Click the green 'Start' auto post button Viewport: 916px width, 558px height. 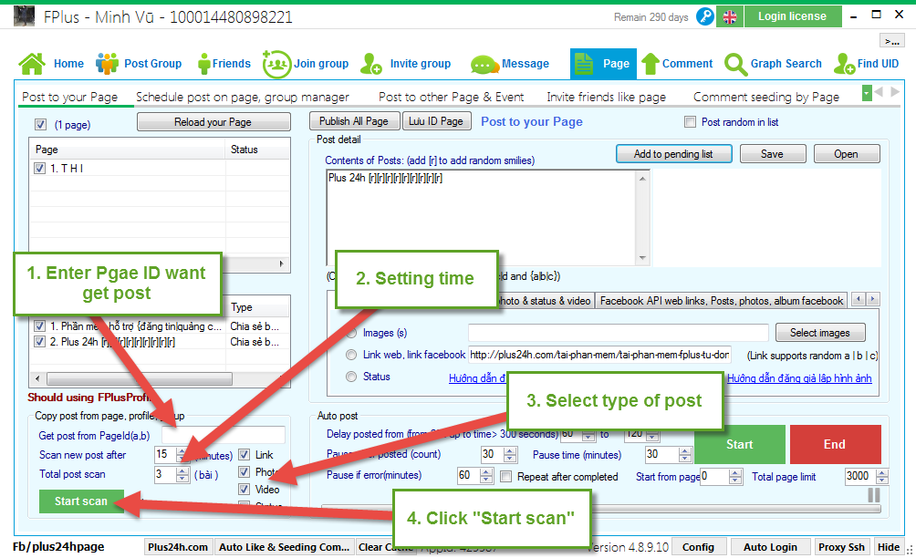coord(740,444)
